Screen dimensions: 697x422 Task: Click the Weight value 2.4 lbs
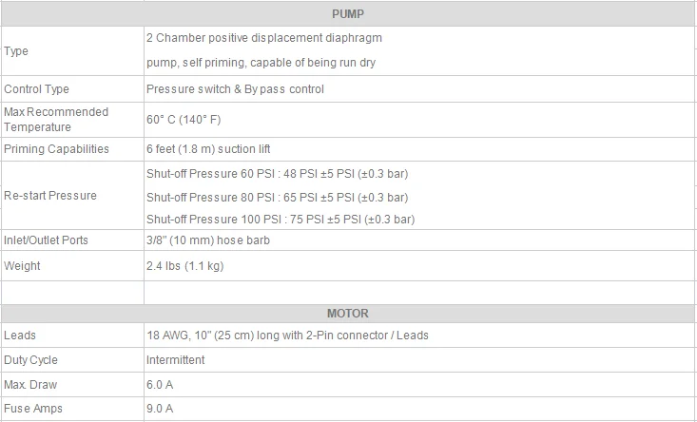point(184,265)
